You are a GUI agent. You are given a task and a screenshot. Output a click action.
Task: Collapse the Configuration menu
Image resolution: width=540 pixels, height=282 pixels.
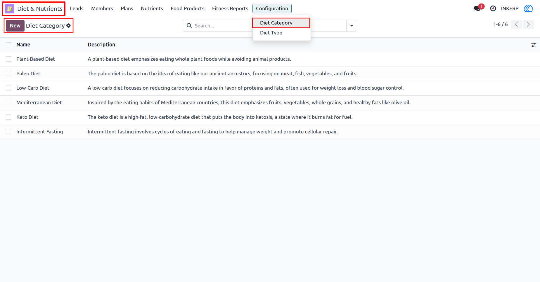tap(272, 8)
